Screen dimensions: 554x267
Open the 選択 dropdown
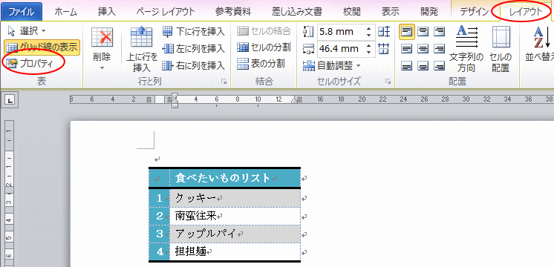pos(27,31)
